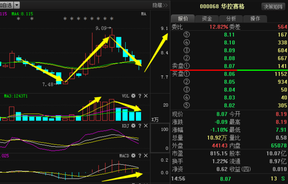Viewport: 288px width, 184px height.
Task: Click the 自选 button
Action: click(x=6, y=5)
